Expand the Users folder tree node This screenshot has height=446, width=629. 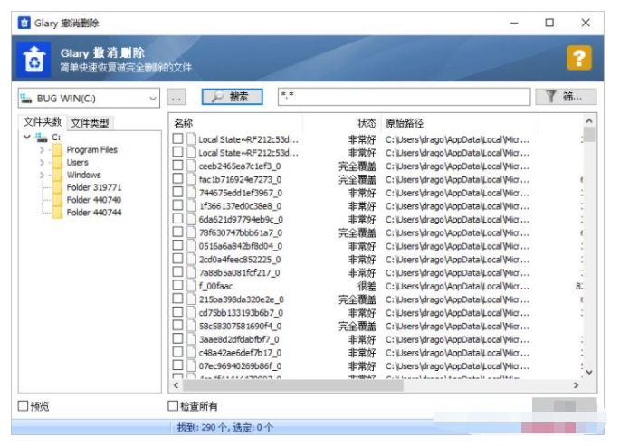(x=42, y=163)
